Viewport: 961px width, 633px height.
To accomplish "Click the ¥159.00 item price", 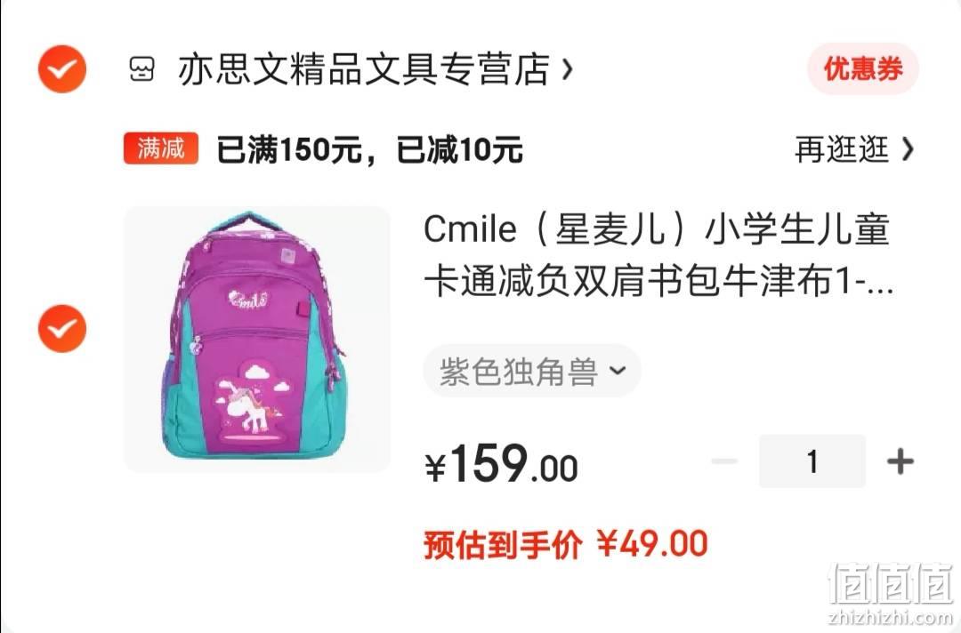I will point(501,463).
